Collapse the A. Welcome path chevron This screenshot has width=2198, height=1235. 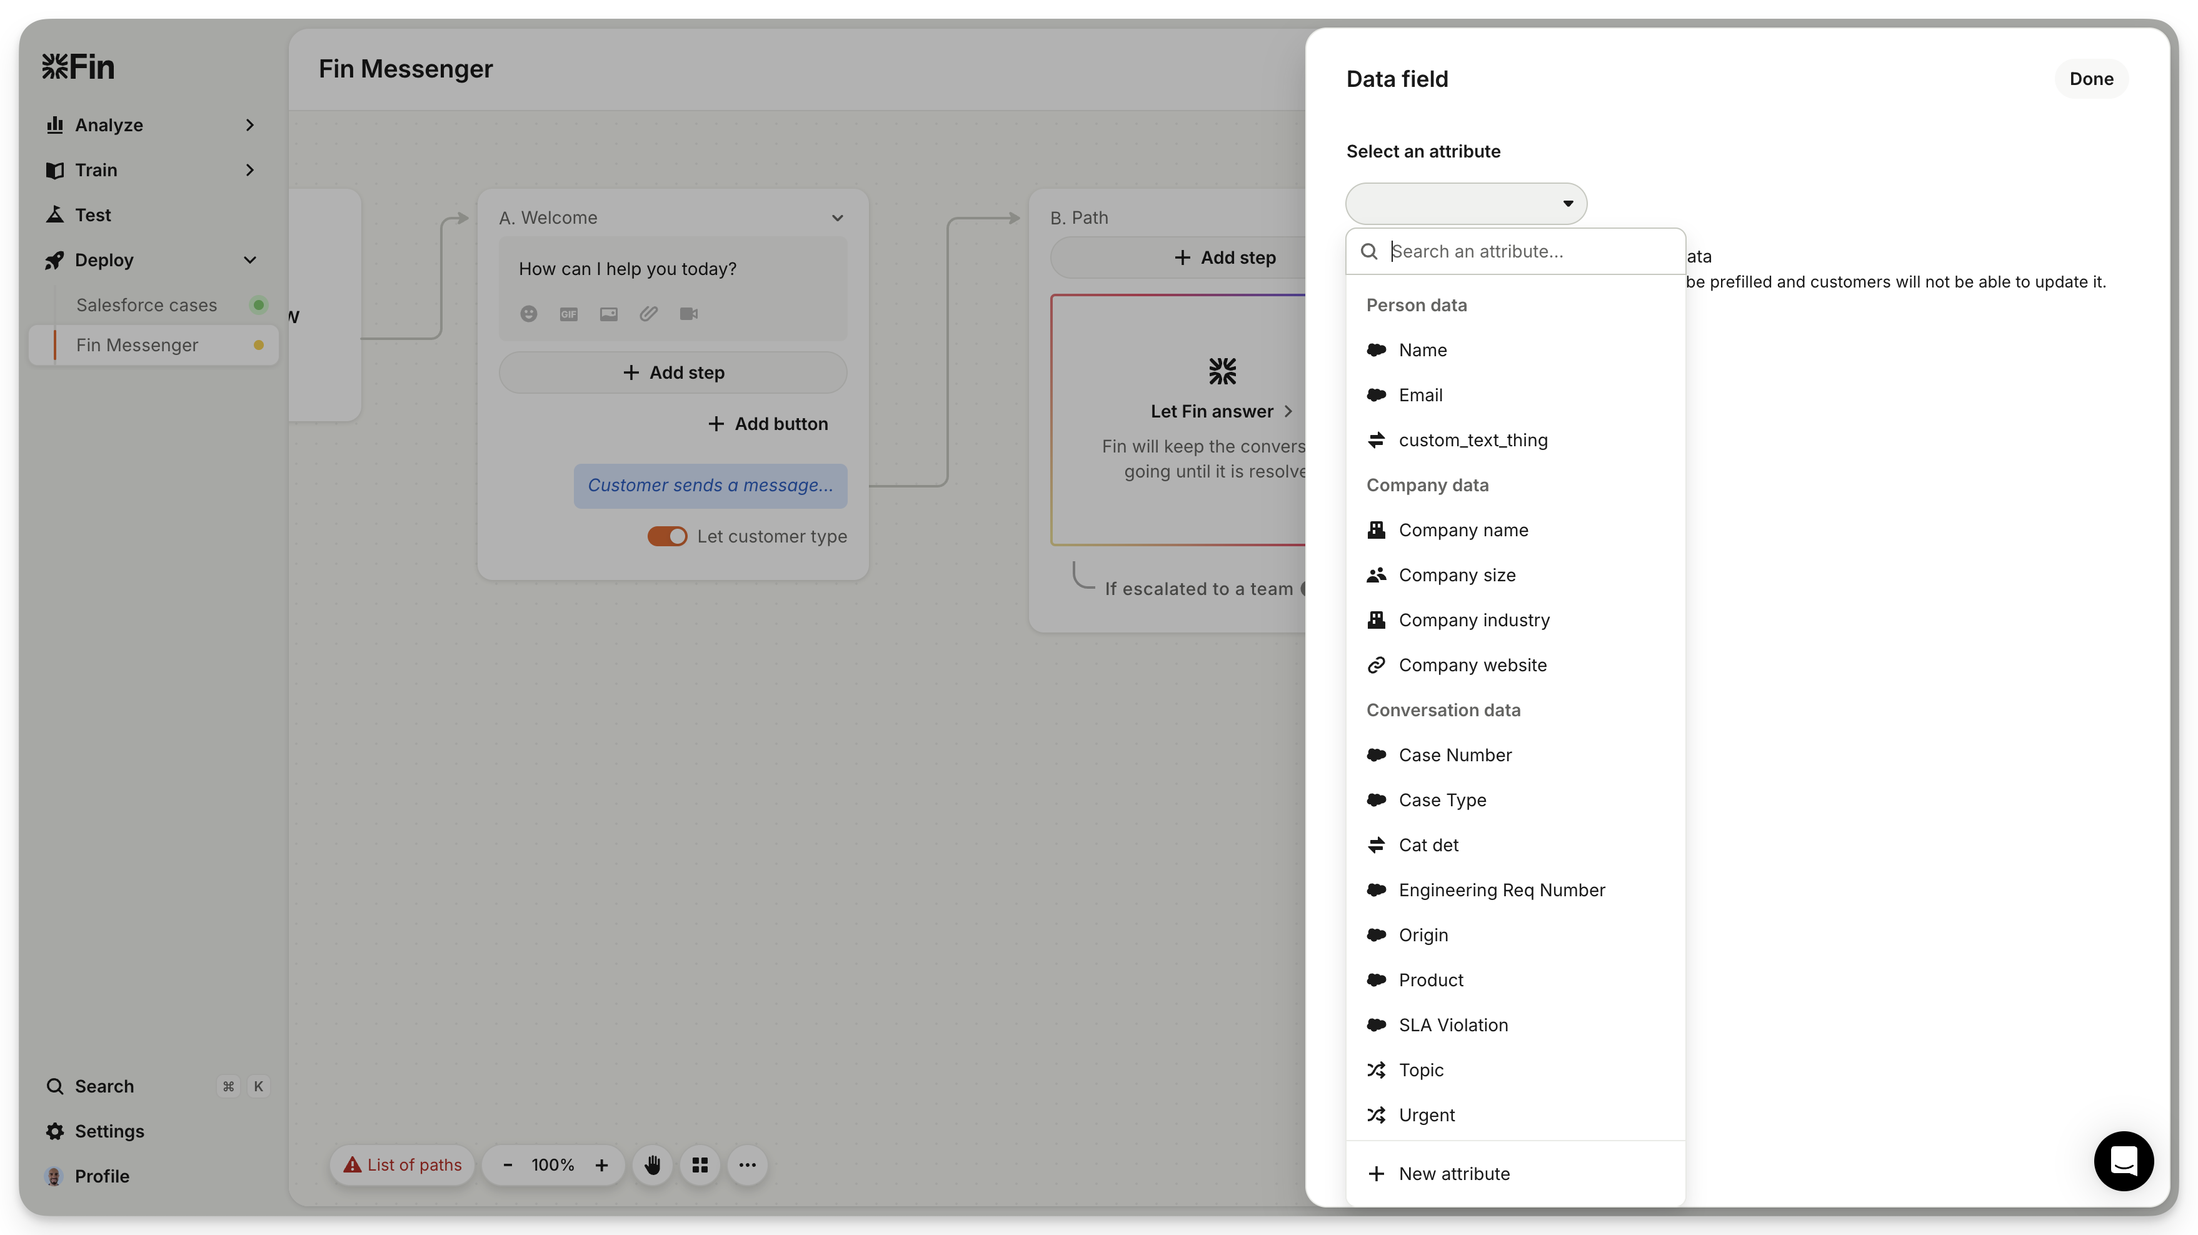tap(837, 218)
